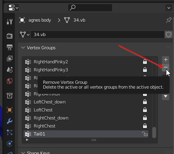Click the RightChest group icon
The width and height of the screenshot is (174, 154).
click(x=28, y=126)
